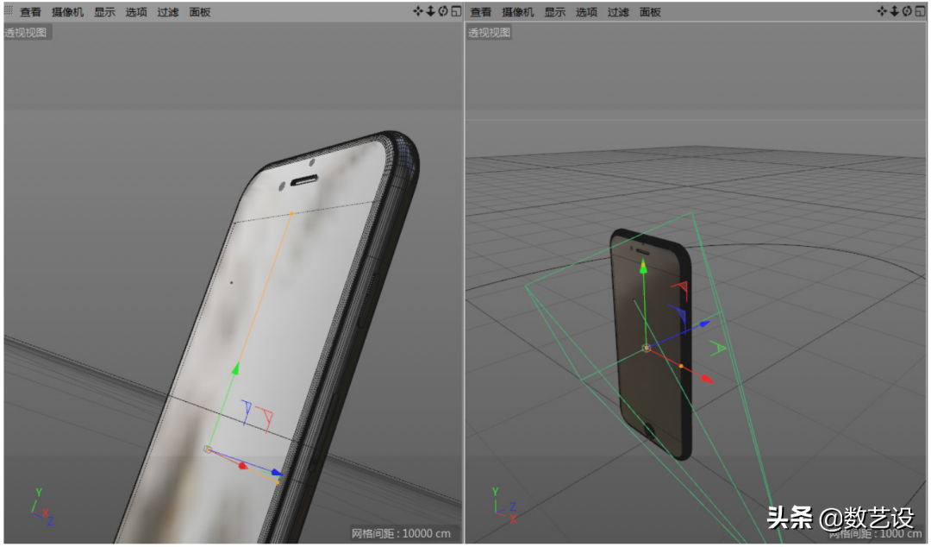
Task: Click the zoom camera icon in right viewport
Action: coord(894,11)
